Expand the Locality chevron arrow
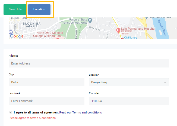177x126 pixels. tap(165, 82)
